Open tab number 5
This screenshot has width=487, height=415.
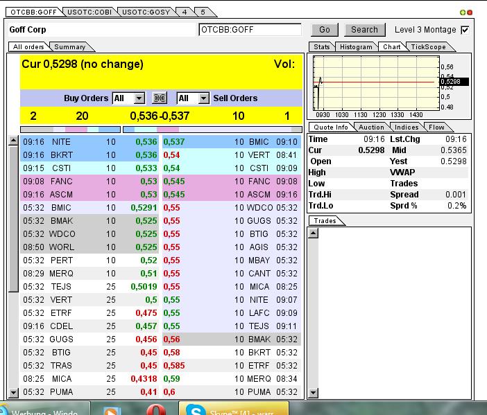tap(203, 12)
